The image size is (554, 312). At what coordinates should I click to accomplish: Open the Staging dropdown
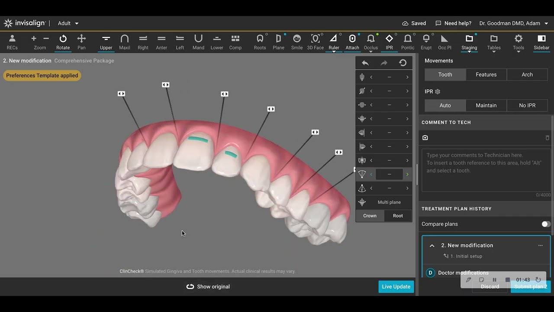(x=469, y=42)
